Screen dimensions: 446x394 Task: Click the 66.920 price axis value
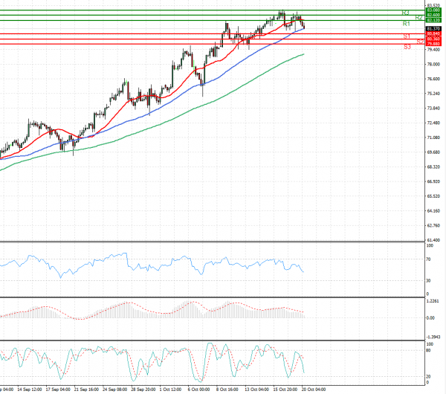point(433,181)
